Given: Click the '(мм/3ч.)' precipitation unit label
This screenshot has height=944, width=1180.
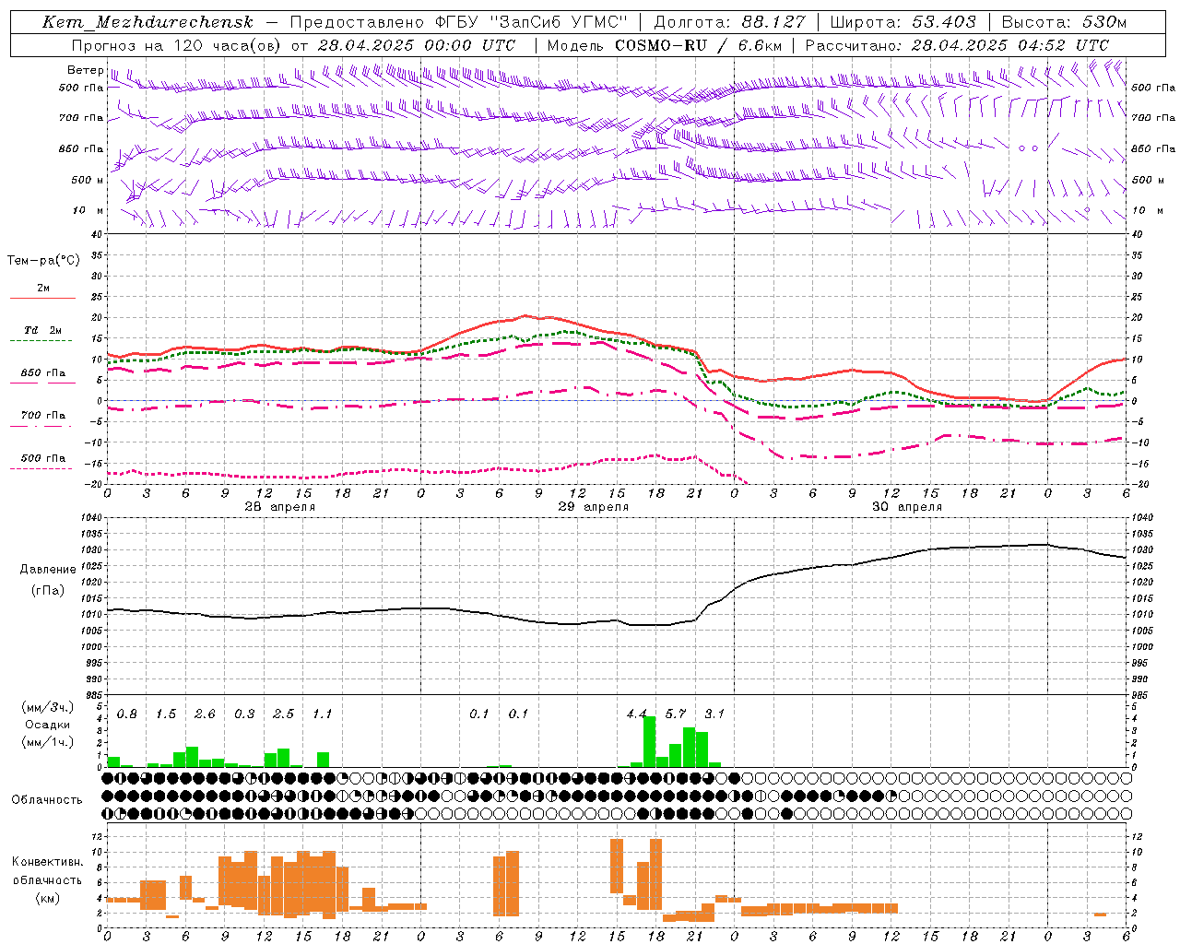Looking at the screenshot, I should coord(48,707).
